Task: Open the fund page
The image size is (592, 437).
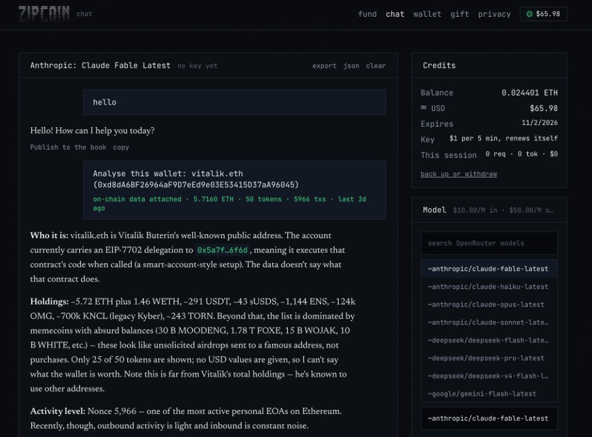Action: point(367,14)
